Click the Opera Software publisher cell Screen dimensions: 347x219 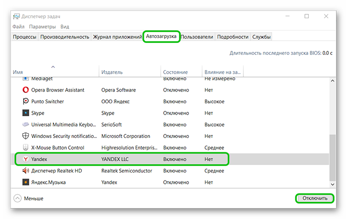[118, 90]
